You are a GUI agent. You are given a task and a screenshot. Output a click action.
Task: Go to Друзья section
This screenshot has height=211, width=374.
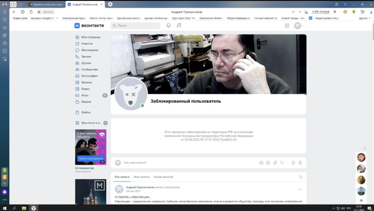click(86, 63)
